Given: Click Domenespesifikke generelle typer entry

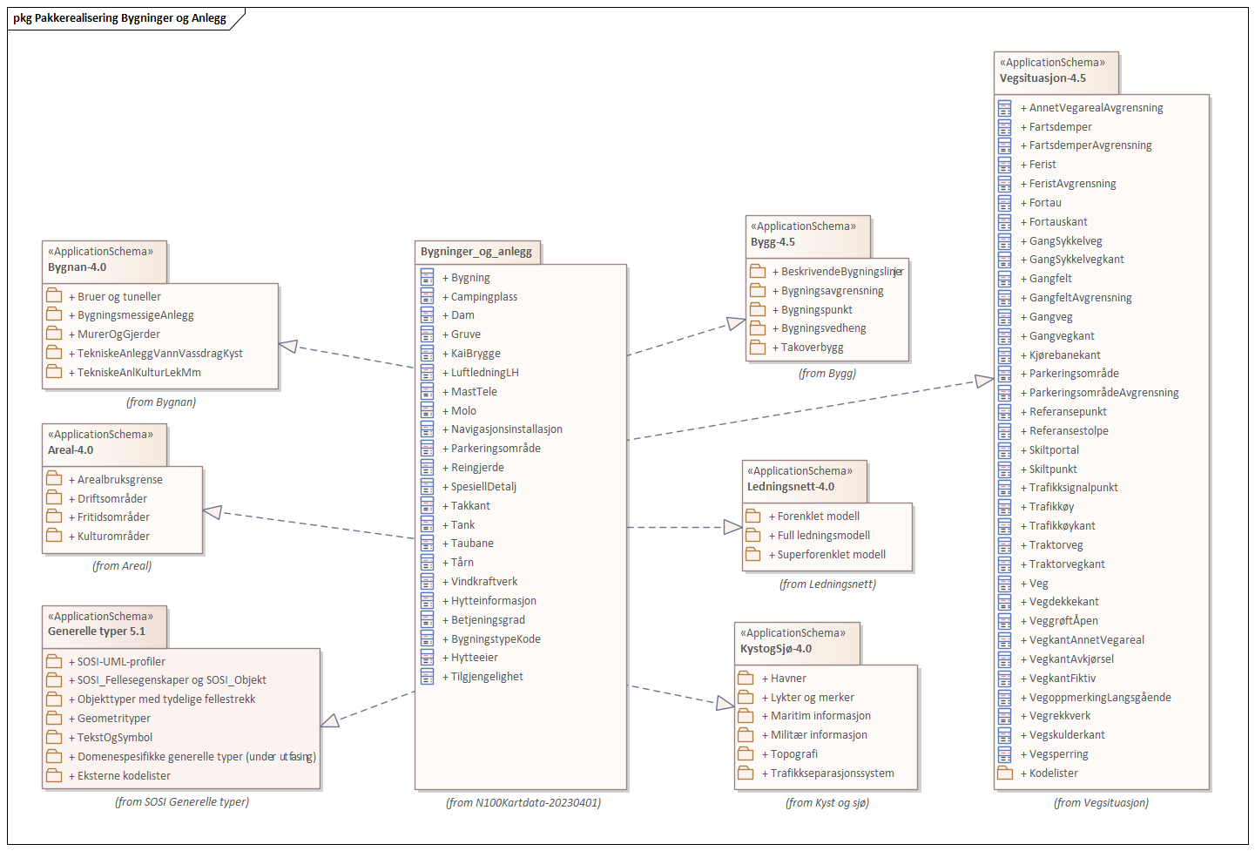Looking at the screenshot, I should tap(192, 756).
